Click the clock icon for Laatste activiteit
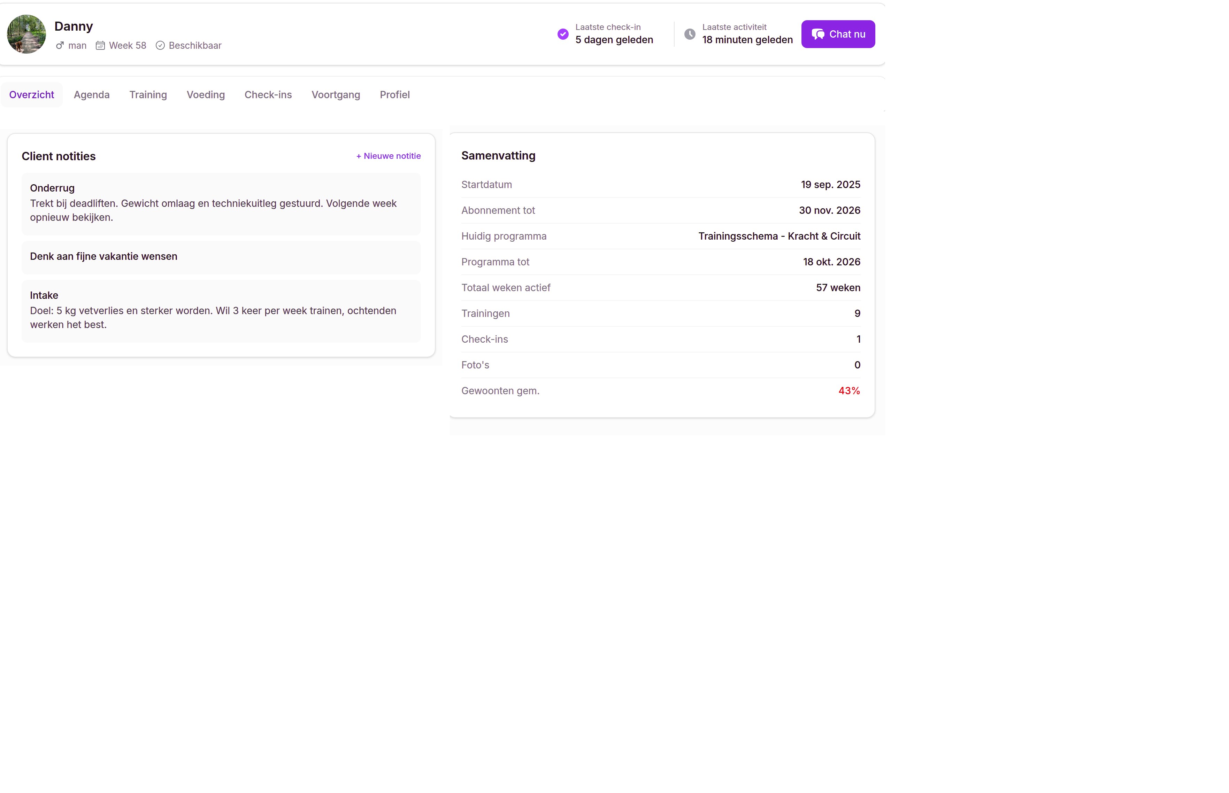1229x793 pixels. pyautogui.click(x=690, y=34)
